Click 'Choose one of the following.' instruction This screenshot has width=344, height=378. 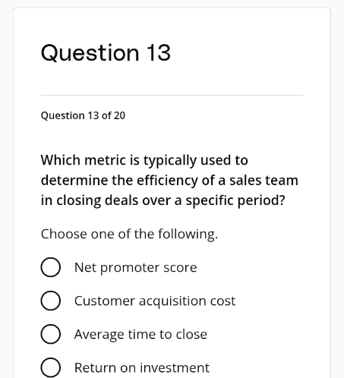tap(129, 234)
